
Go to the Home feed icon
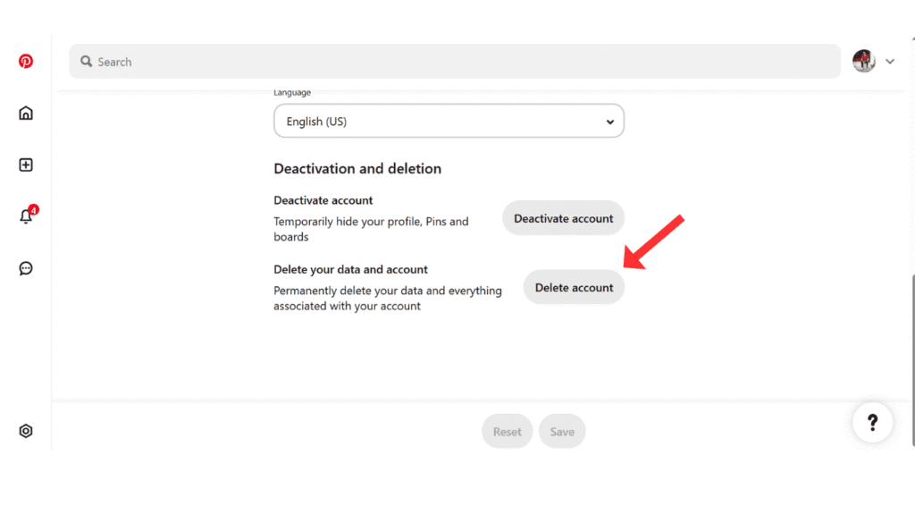(x=26, y=114)
